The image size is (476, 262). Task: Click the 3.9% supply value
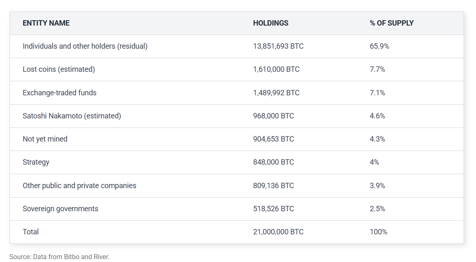tap(377, 186)
